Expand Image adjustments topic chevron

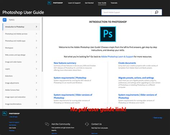[x=36, y=83]
